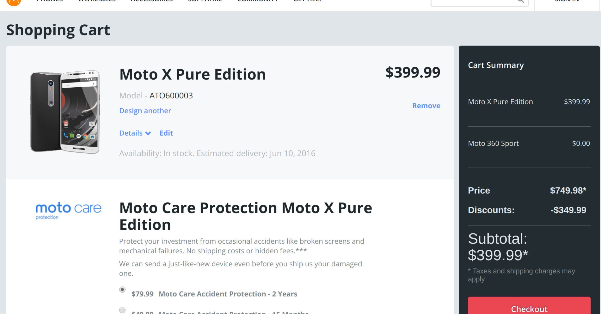Viewport: 601px width, 314px height.
Task: Expand the Details chevron arrow
Action: tap(148, 133)
